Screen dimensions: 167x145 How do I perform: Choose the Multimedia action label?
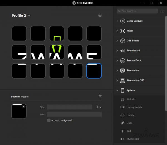pyautogui.click(x=132, y=139)
